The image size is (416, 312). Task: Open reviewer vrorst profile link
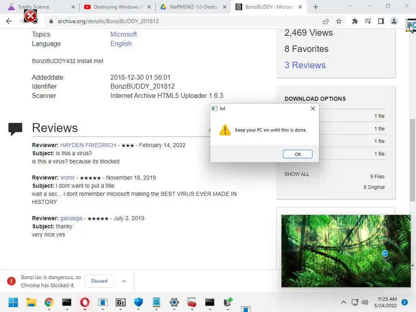(x=67, y=178)
